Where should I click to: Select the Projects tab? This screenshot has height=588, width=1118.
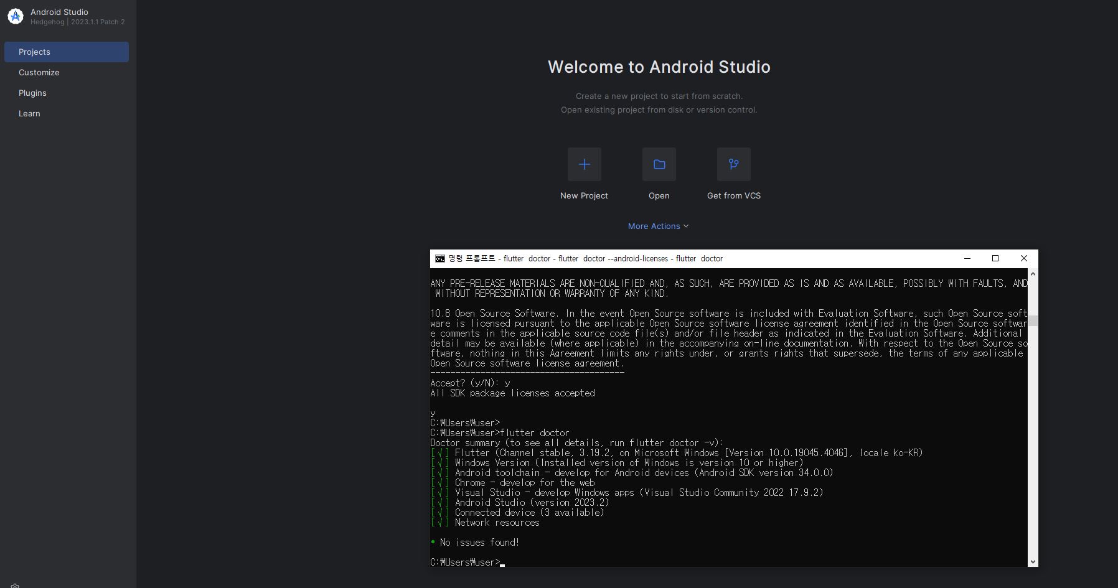[67, 52]
